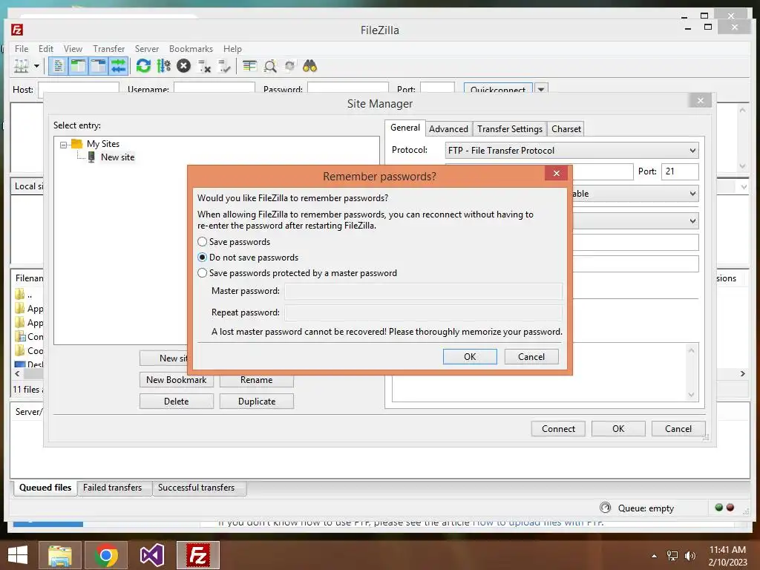Click the reconnect to last server icon
Screen dimensions: 760x570
coord(224,66)
